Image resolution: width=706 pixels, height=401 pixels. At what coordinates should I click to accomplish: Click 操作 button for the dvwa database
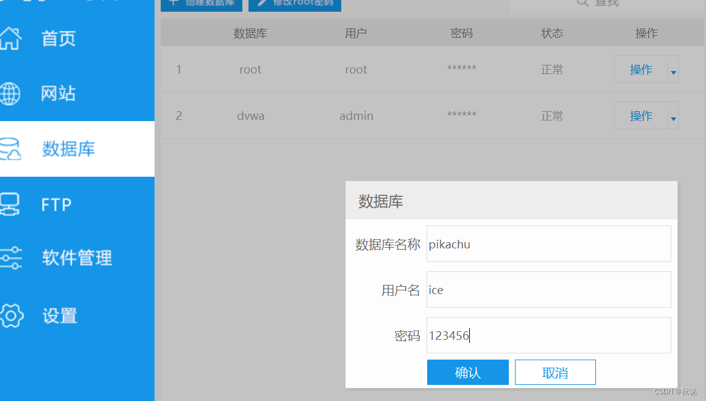(x=640, y=116)
